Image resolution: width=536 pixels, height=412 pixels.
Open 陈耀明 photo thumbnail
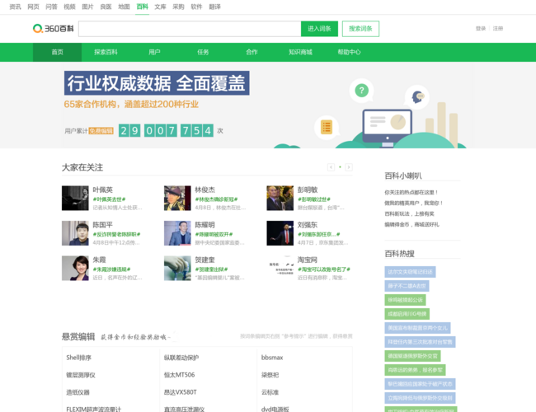pyautogui.click(x=177, y=233)
